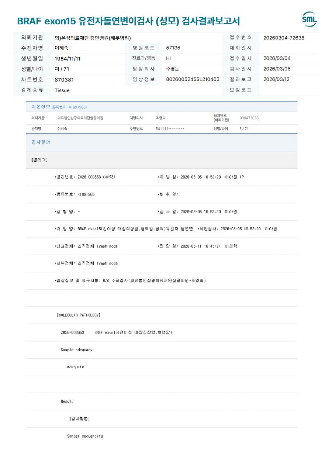The height and width of the screenshot is (469, 332).
Task: Select the 임상정보 및 요구사항 R/O 수탁검사 line
Action: [x=130, y=281]
